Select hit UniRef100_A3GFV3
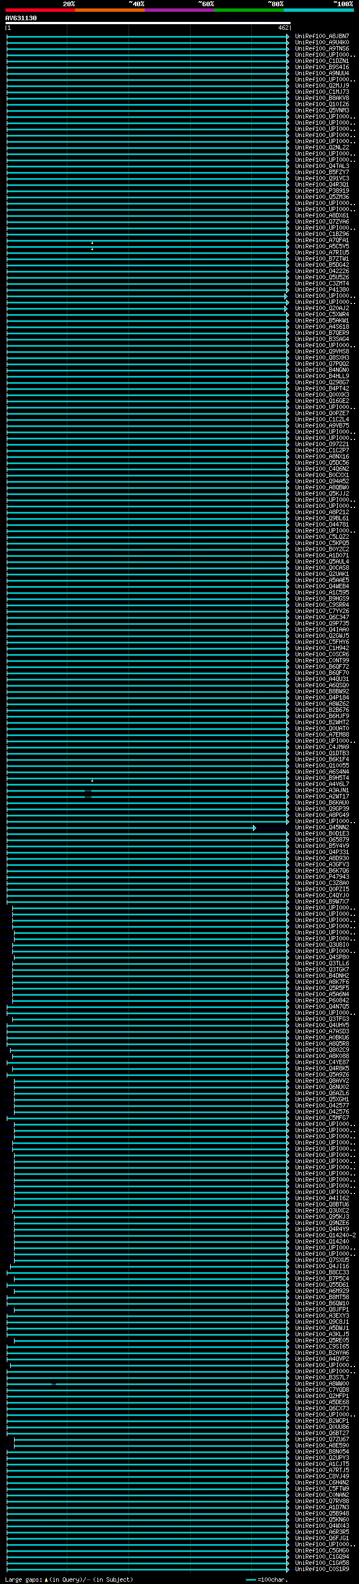Viewport: 359px width, 1584px height. (x=322, y=865)
